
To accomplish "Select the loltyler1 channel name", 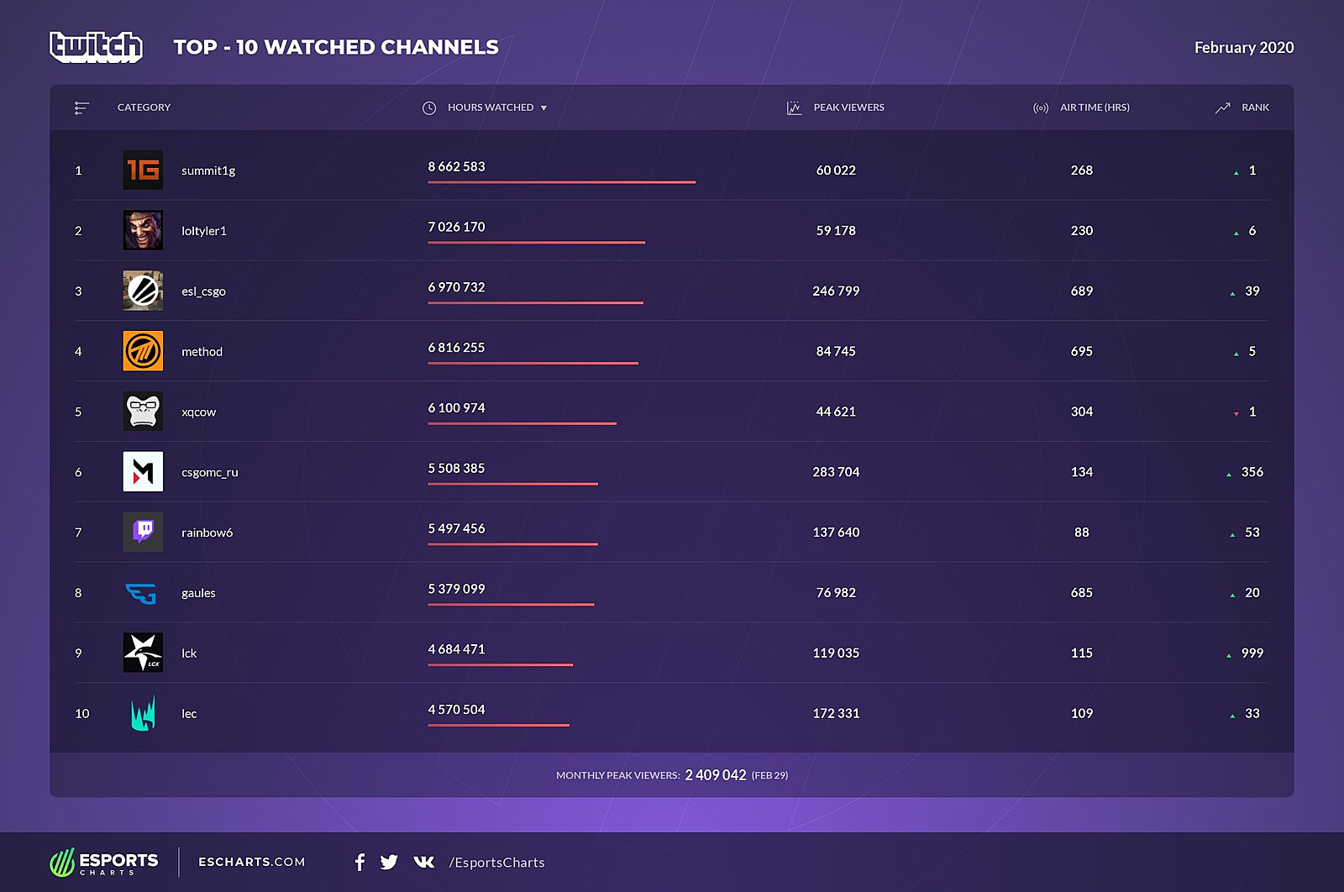I will pos(204,231).
